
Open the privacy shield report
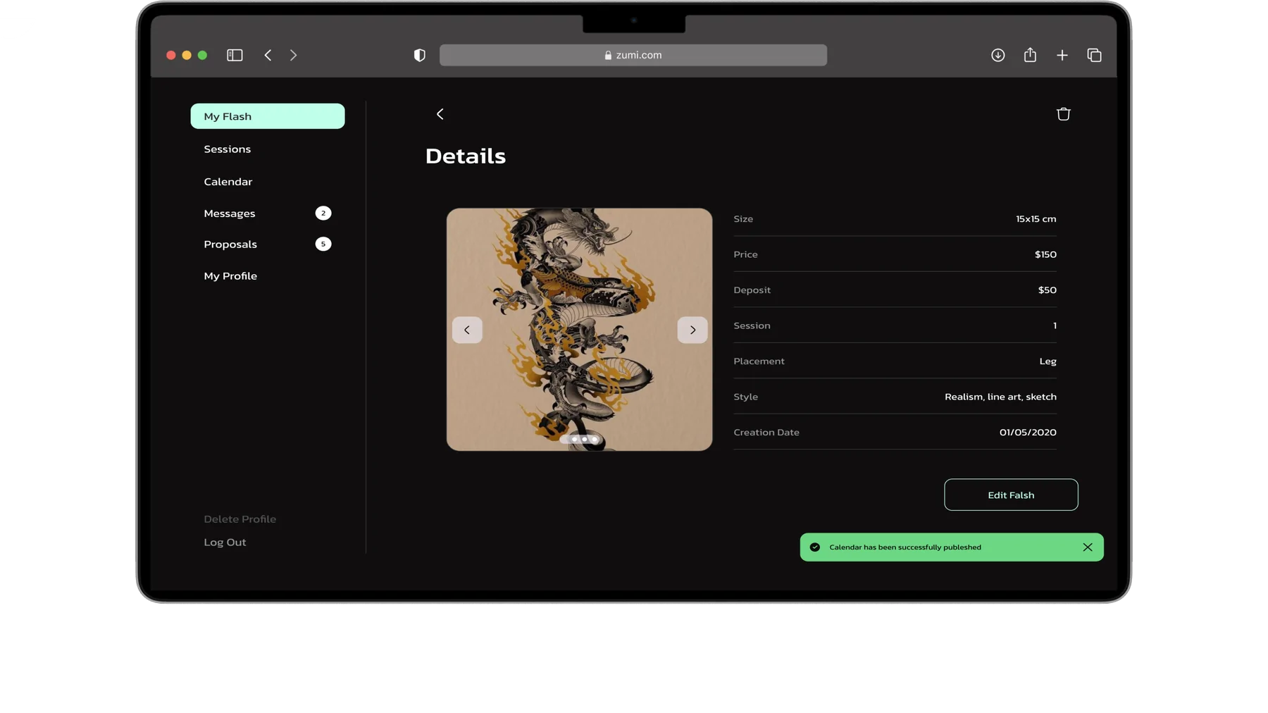click(420, 55)
